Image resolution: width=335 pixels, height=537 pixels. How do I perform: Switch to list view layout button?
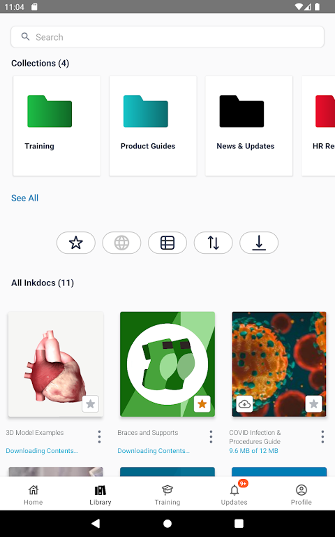[167, 243]
